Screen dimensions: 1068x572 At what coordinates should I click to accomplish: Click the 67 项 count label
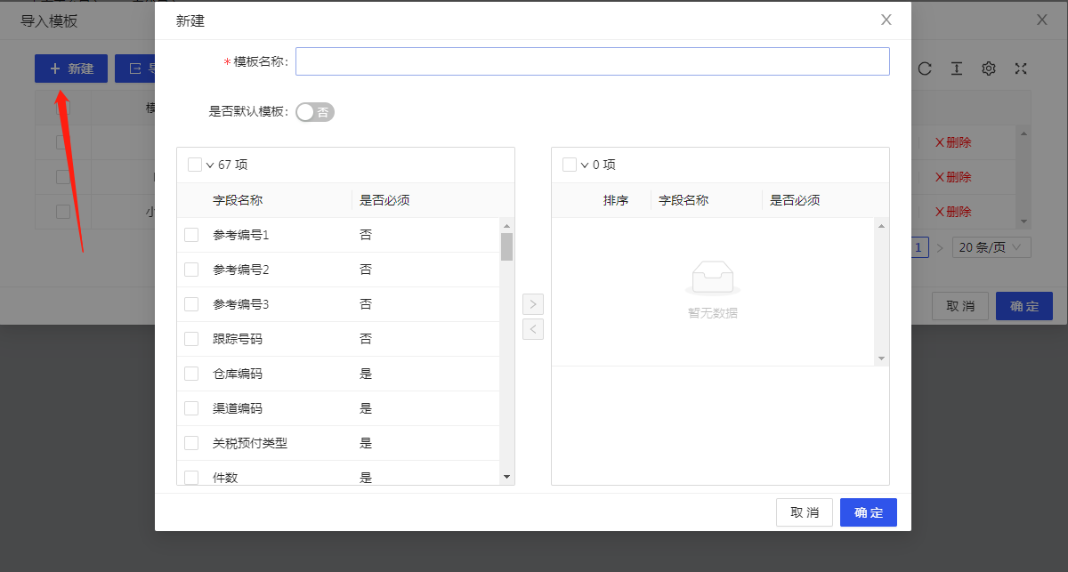click(x=233, y=165)
